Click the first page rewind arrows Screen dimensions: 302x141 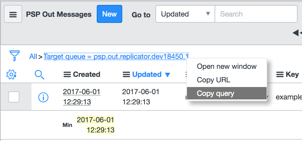tap(297, 33)
